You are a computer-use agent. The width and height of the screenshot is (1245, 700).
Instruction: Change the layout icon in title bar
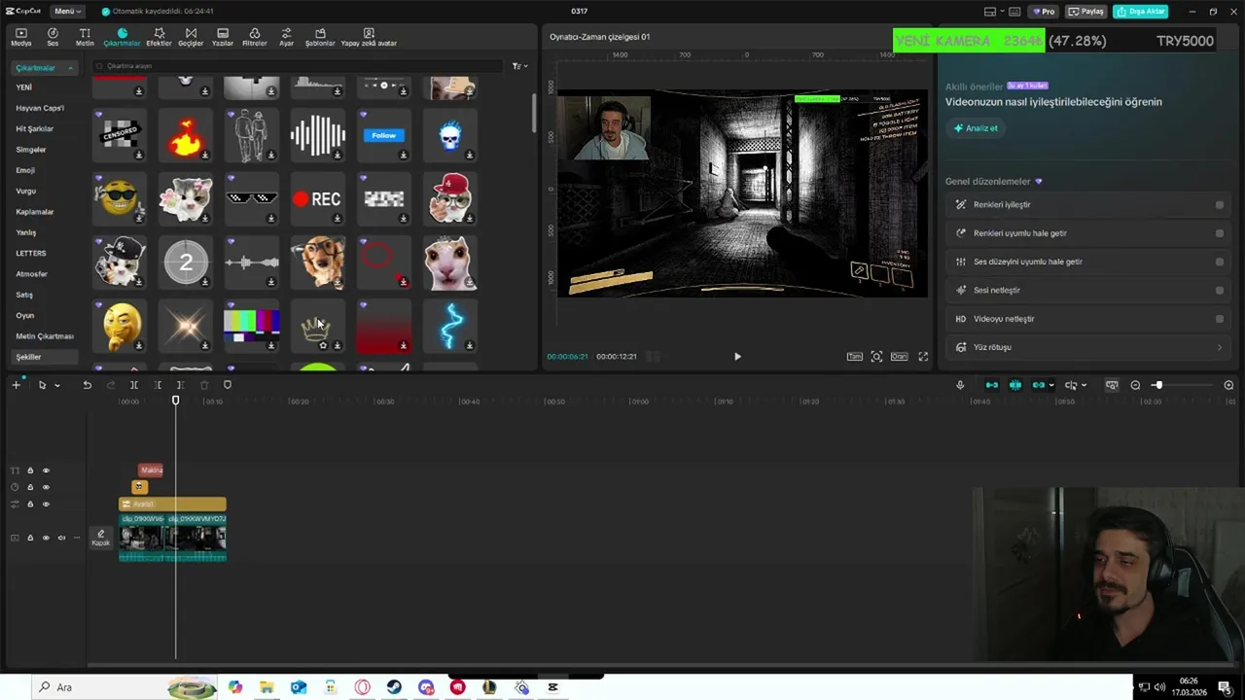coord(990,12)
